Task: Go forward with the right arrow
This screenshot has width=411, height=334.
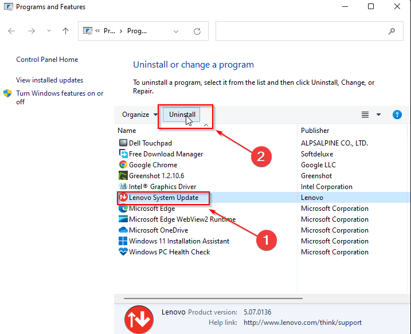Action: tap(32, 31)
